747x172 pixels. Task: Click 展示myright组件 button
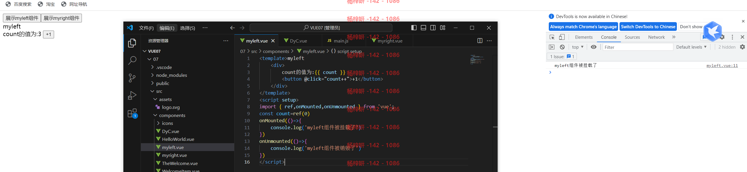(61, 18)
